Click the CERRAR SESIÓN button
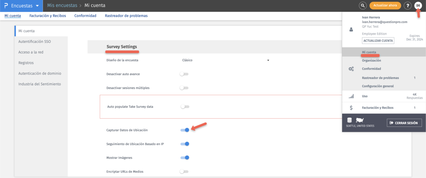This screenshot has width=426, height=178. (404, 123)
